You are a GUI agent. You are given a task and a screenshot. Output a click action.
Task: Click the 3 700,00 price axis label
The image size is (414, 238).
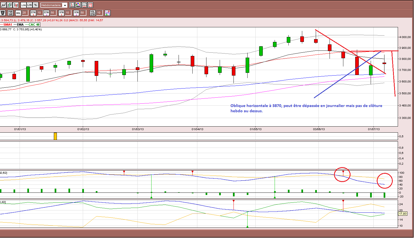tap(405, 70)
